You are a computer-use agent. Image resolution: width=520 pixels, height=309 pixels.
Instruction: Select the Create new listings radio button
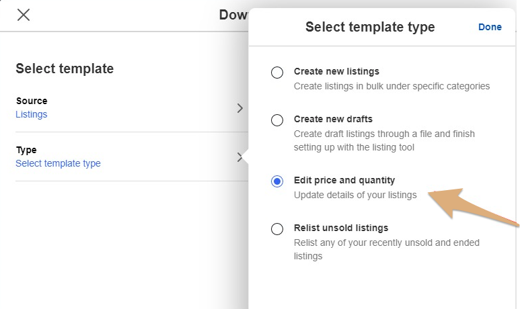point(277,72)
